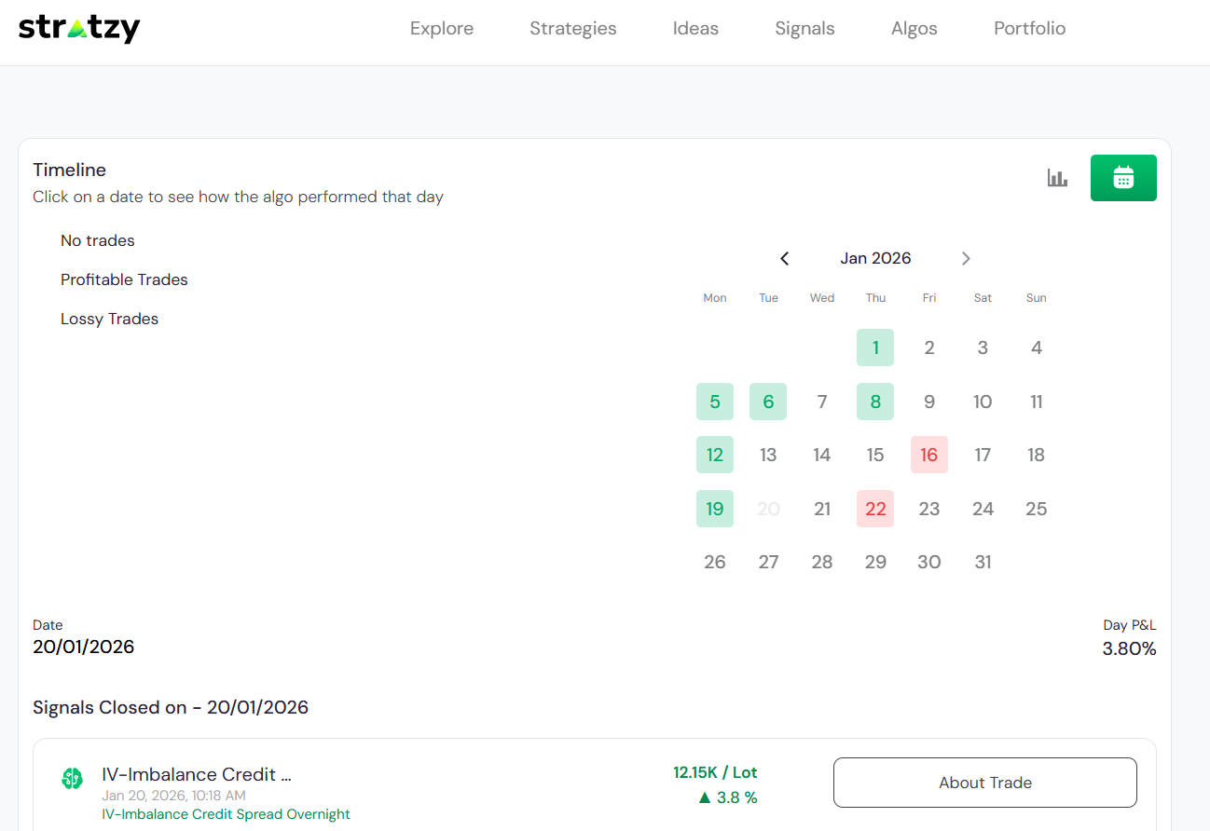Viewport: 1210px width, 831px height.
Task: Pick January 22 on the calendar
Action: 875,509
